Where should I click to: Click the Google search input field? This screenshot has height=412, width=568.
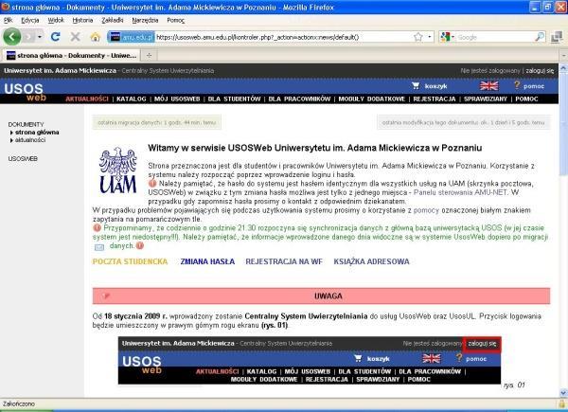coord(494,37)
